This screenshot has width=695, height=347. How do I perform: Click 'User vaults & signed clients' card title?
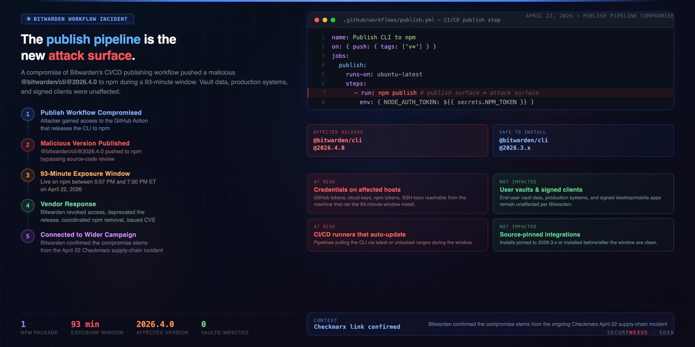[541, 190]
